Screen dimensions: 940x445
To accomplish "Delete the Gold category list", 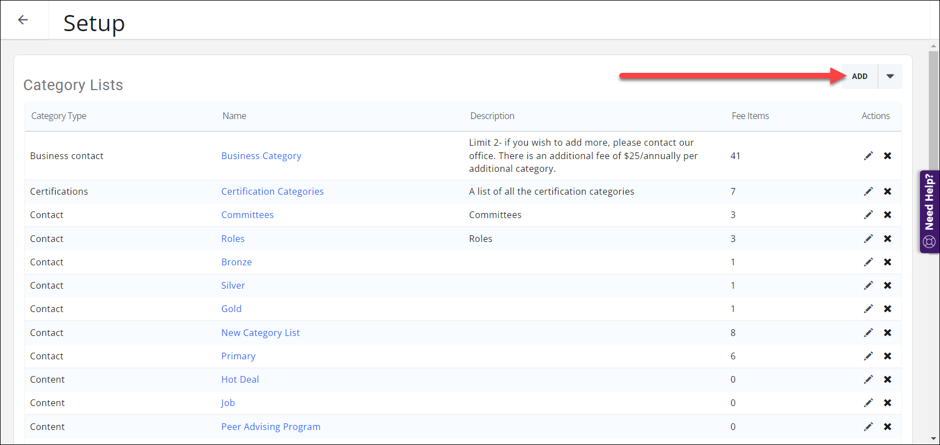I will click(x=888, y=309).
